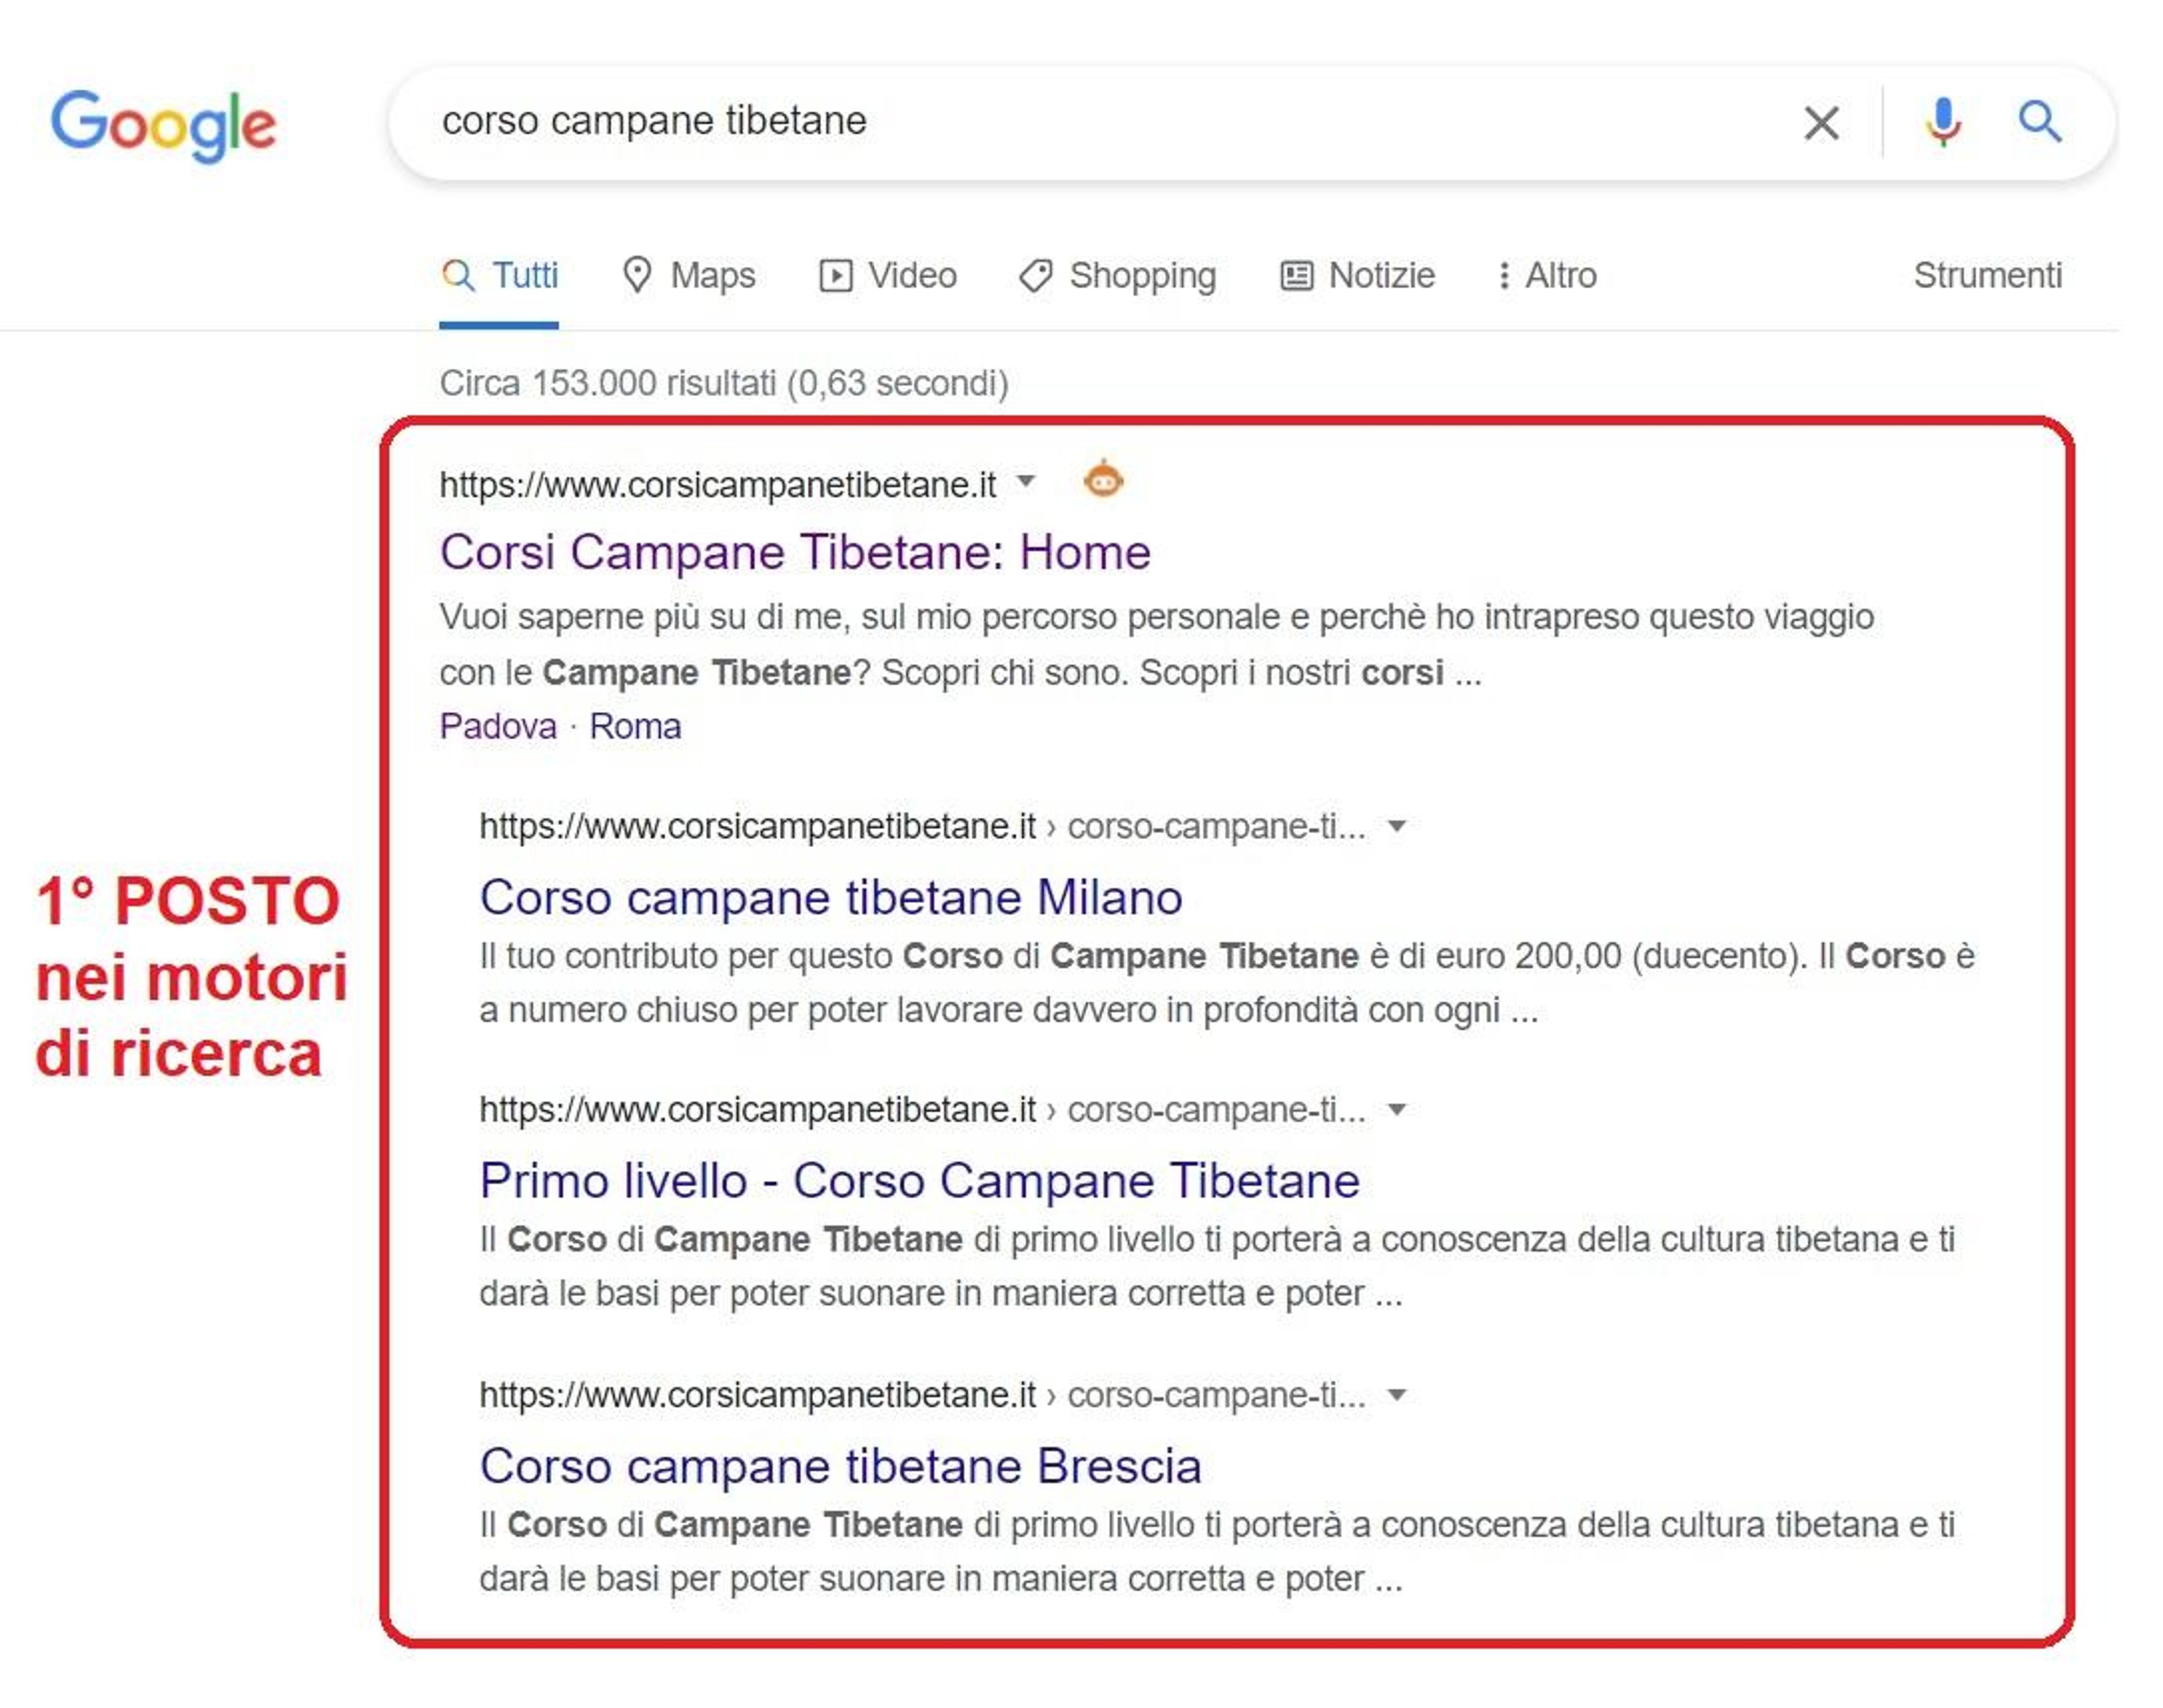Open the Shopping results tab

click(1117, 275)
